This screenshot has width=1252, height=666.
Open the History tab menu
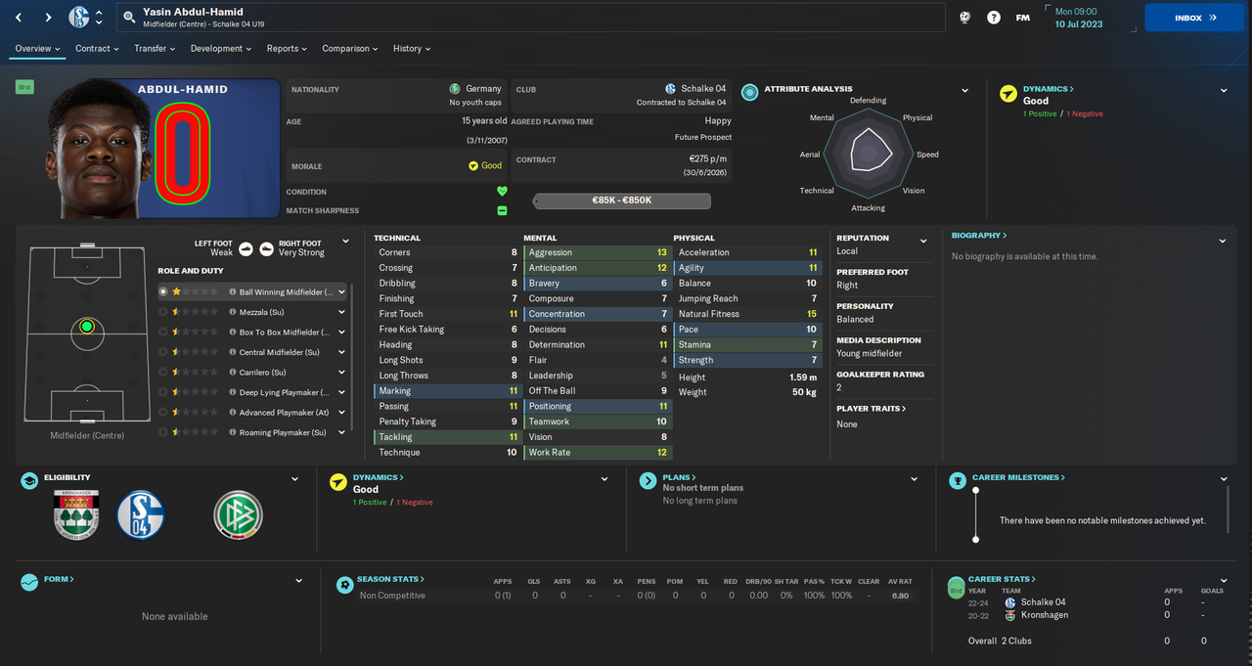412,48
